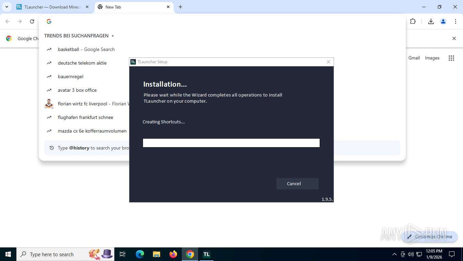Image resolution: width=463 pixels, height=261 pixels.
Task: Open the Chrome profile menu
Action: tap(443, 21)
